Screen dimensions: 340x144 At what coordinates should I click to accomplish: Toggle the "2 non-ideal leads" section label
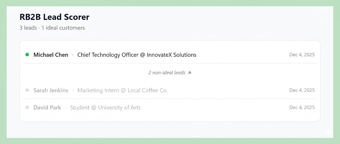click(167, 72)
